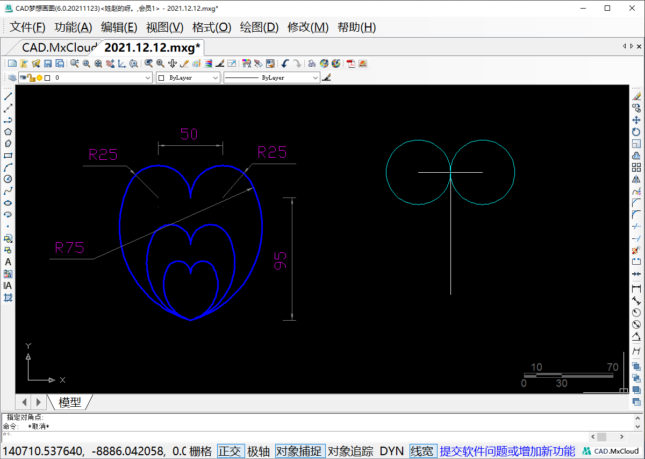This screenshot has height=459, width=645.
Task: Open the 格式(O) menu
Action: pos(212,27)
